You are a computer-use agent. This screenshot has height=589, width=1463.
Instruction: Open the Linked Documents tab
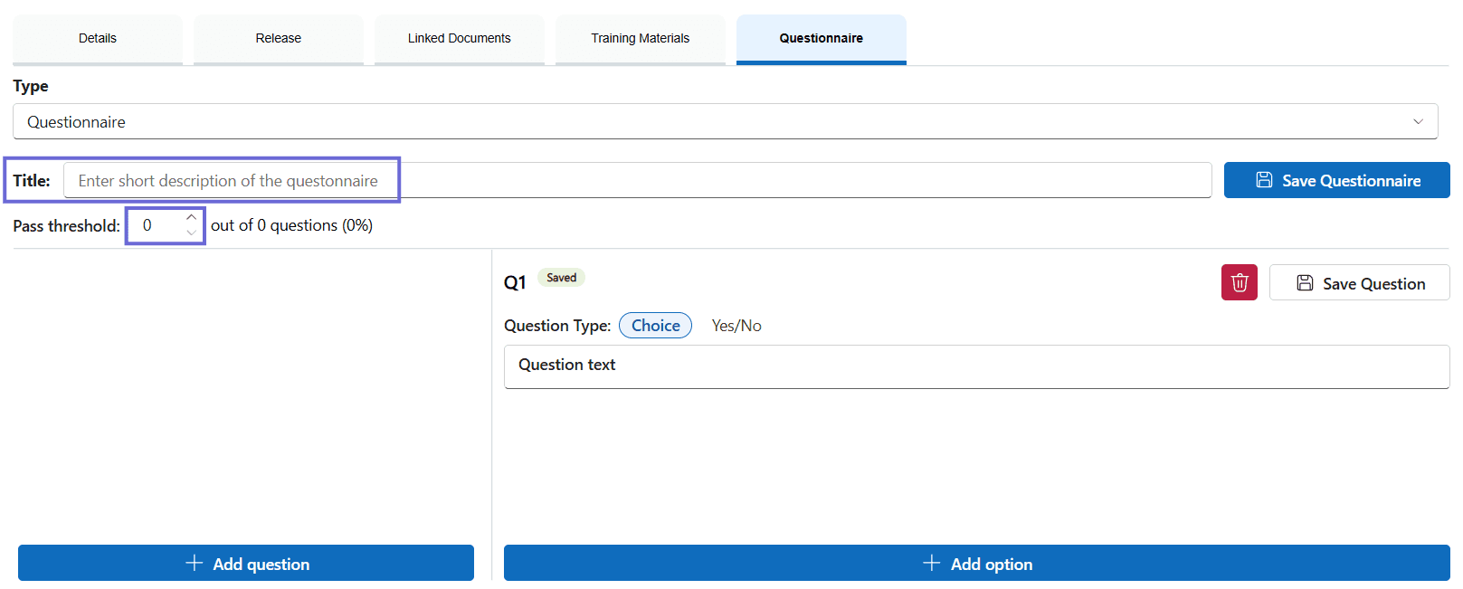coord(460,39)
